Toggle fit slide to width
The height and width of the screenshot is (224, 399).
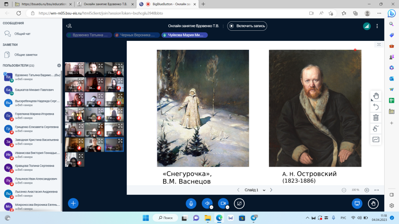coord(377,190)
